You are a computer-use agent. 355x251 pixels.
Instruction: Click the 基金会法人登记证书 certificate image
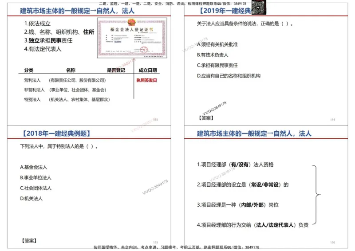(x=132, y=38)
